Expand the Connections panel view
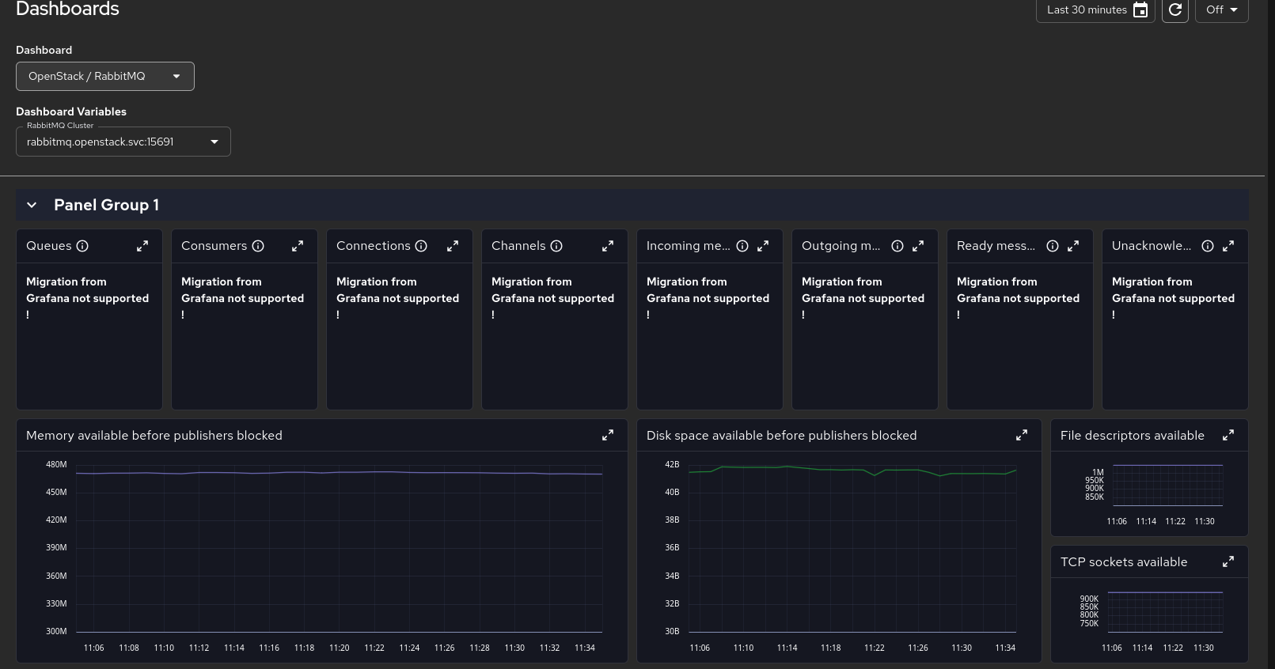Image resolution: width=1275 pixels, height=669 pixels. (453, 246)
